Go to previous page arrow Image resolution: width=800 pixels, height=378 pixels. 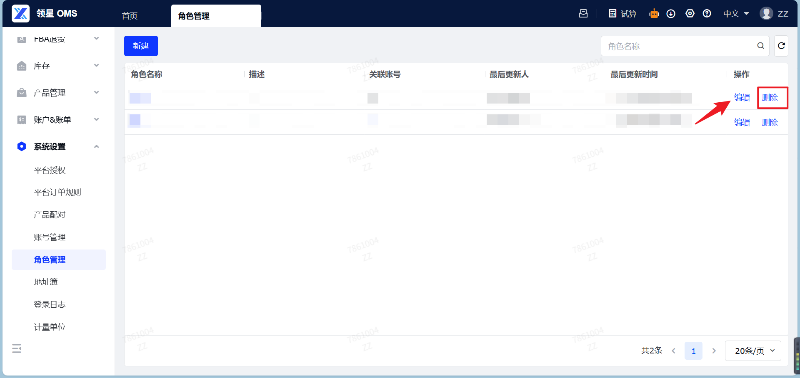pos(673,351)
